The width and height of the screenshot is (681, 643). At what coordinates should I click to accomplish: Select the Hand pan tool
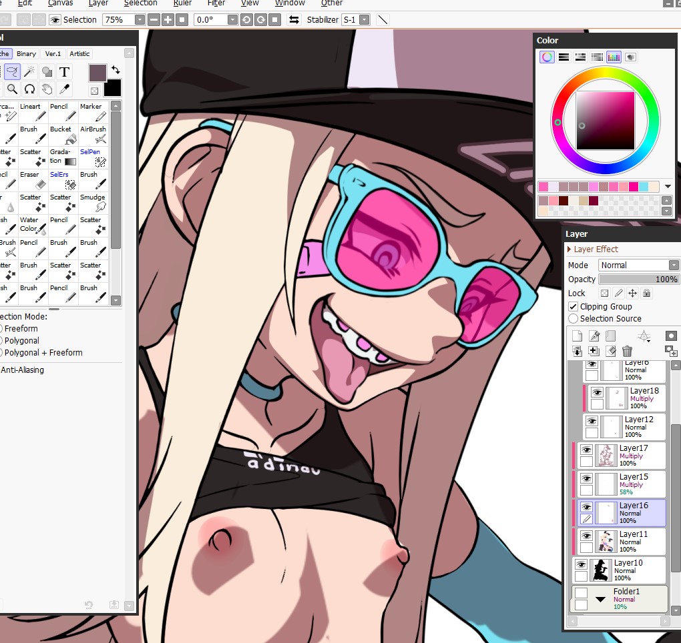point(47,89)
